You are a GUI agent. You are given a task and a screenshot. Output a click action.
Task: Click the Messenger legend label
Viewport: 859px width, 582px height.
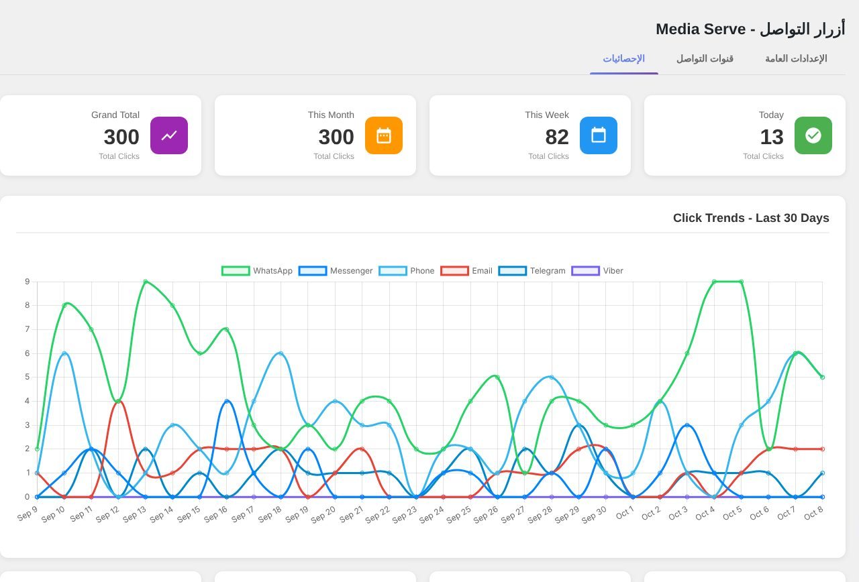pyautogui.click(x=351, y=271)
